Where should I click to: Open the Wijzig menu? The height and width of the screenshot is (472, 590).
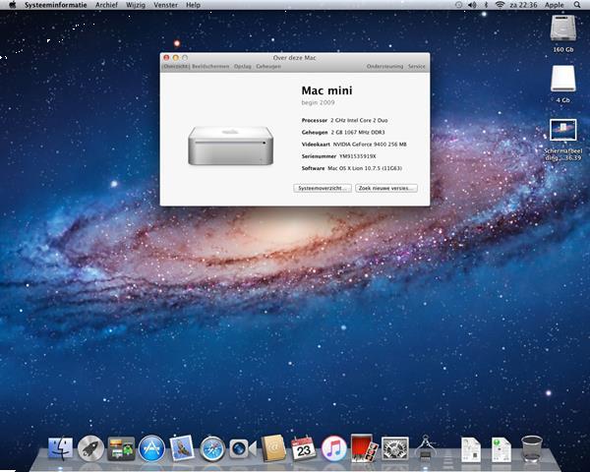tap(136, 5)
